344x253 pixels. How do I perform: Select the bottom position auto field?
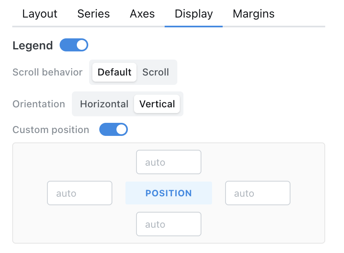point(168,224)
